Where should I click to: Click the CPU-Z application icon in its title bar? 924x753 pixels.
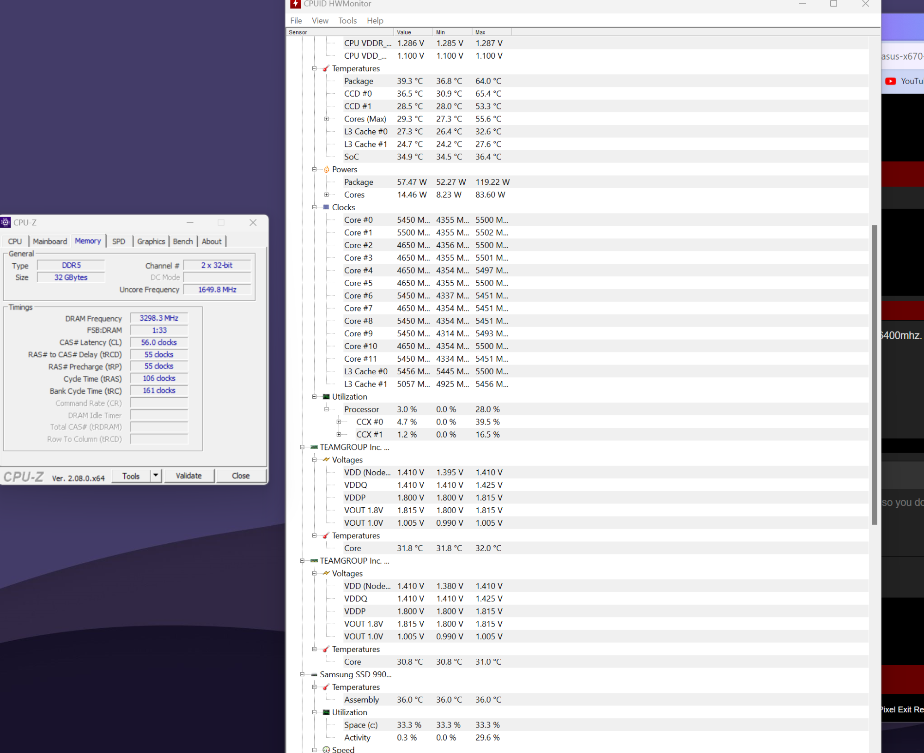coord(6,223)
